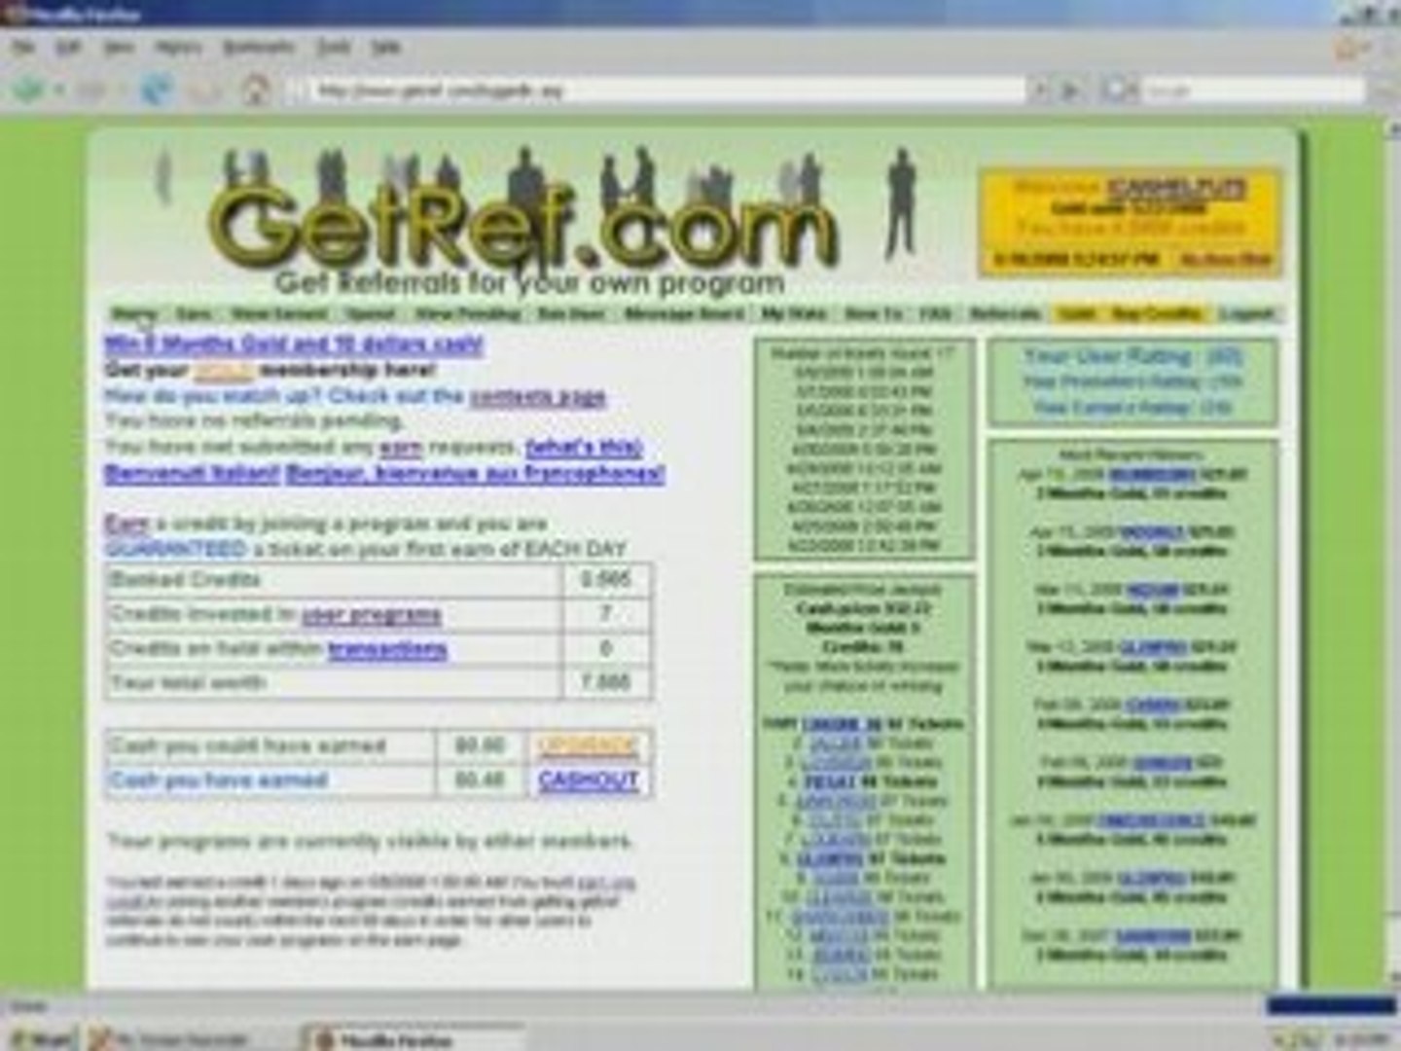Go to the browser Home page icon
This screenshot has width=1401, height=1051.
tap(254, 91)
